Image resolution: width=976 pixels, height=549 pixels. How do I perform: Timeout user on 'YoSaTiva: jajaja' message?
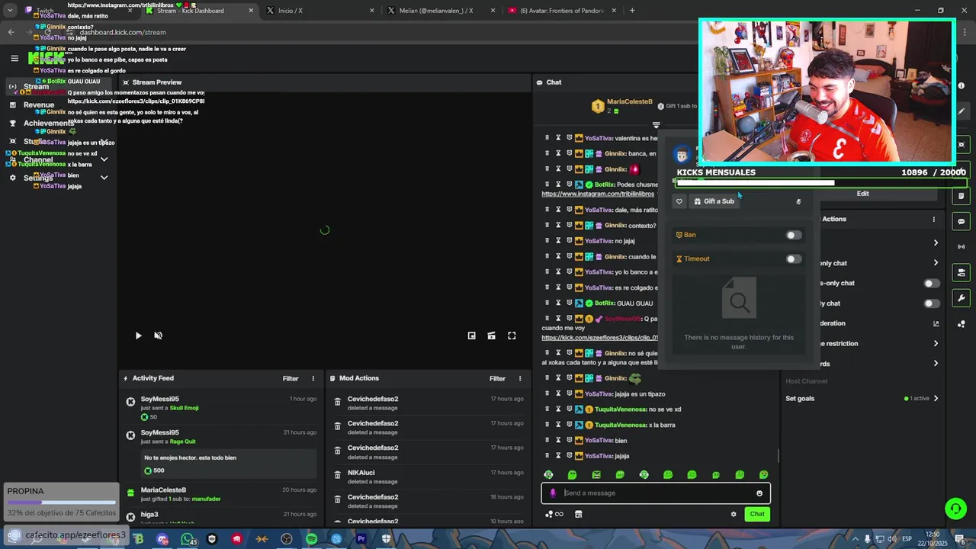pos(558,455)
